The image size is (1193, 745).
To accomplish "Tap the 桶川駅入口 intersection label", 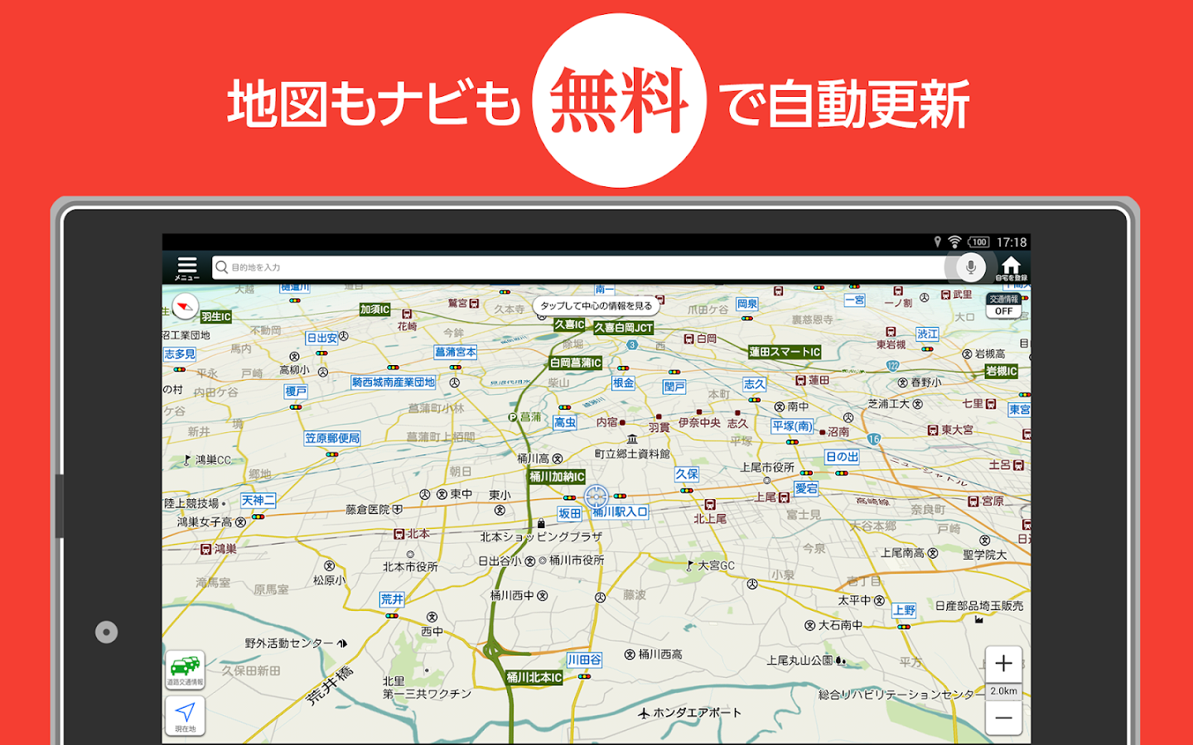I will click(x=620, y=512).
